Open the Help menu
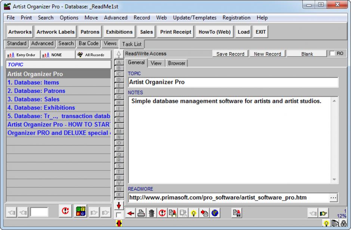This screenshot has width=351, height=230. coord(262,18)
